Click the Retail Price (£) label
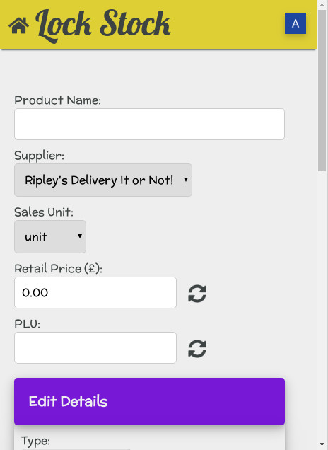The width and height of the screenshot is (328, 450). coord(58,269)
